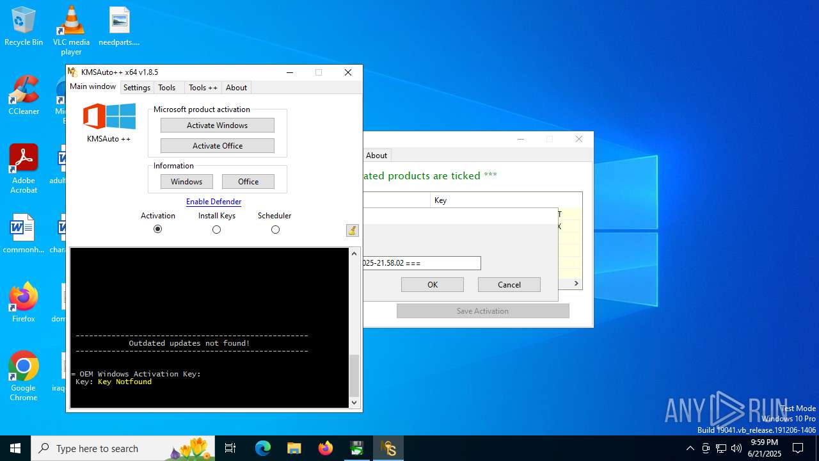Launch Google Chrome desktop shortcut
Image resolution: width=819 pixels, height=461 pixels.
click(x=24, y=376)
